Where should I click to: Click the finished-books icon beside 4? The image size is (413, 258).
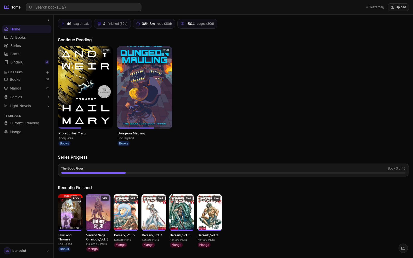click(x=99, y=24)
